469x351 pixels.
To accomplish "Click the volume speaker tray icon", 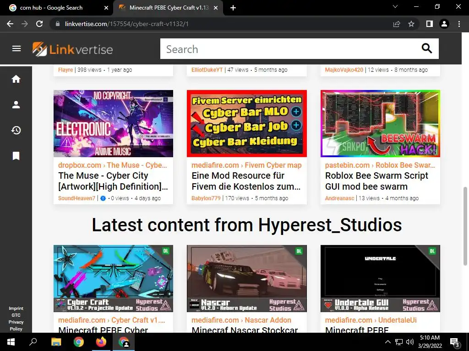I will click(410, 342).
